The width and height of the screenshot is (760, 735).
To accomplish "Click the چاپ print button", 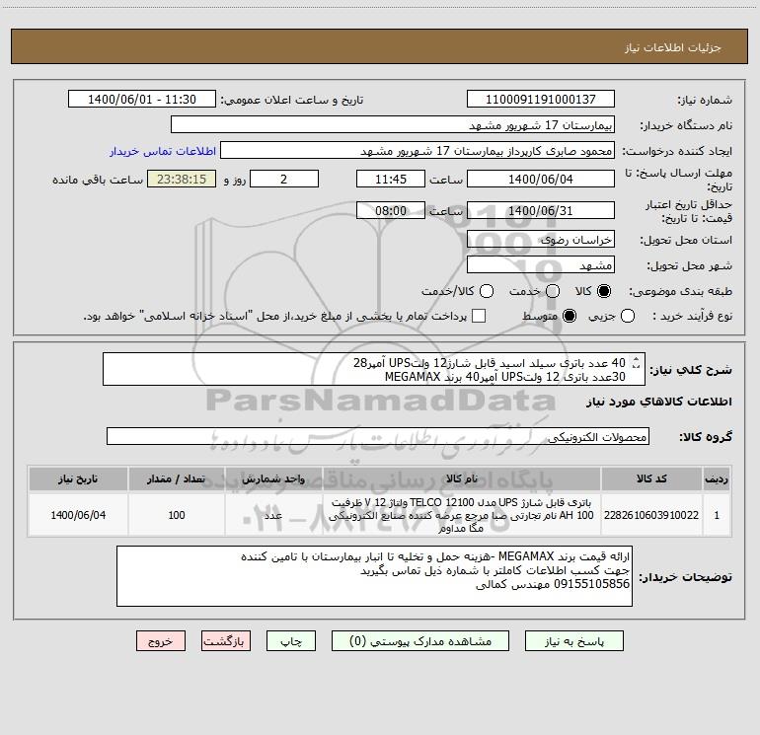I will tap(291, 641).
